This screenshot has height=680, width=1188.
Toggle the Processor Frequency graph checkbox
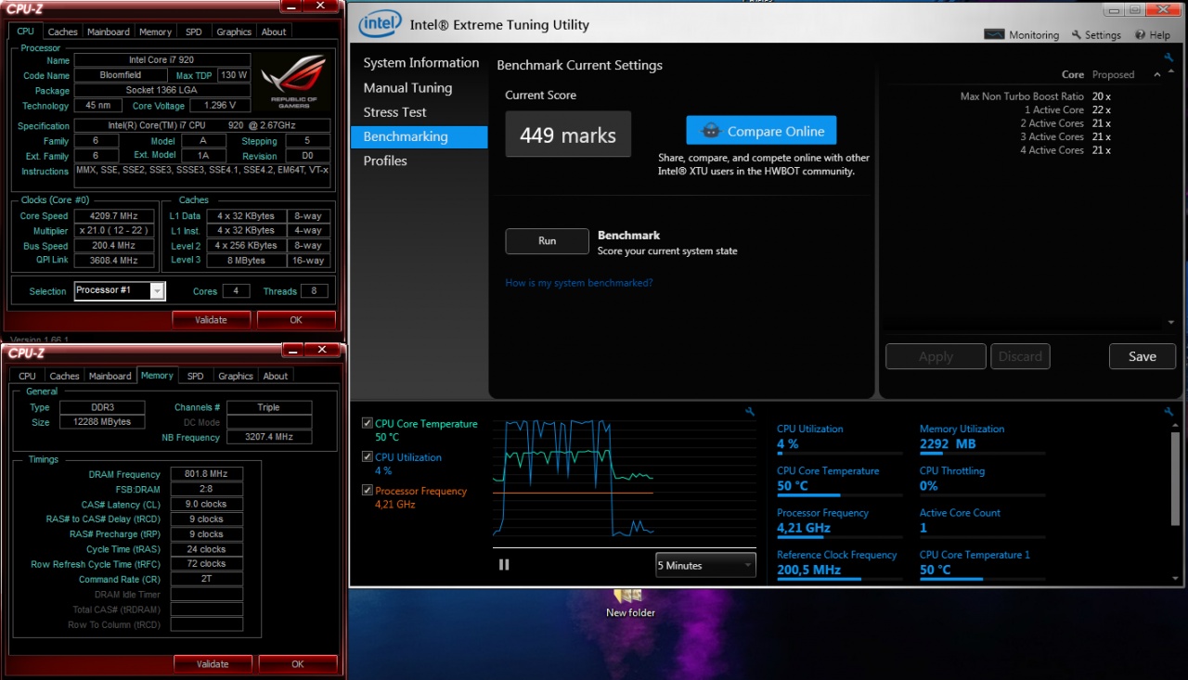(x=368, y=491)
